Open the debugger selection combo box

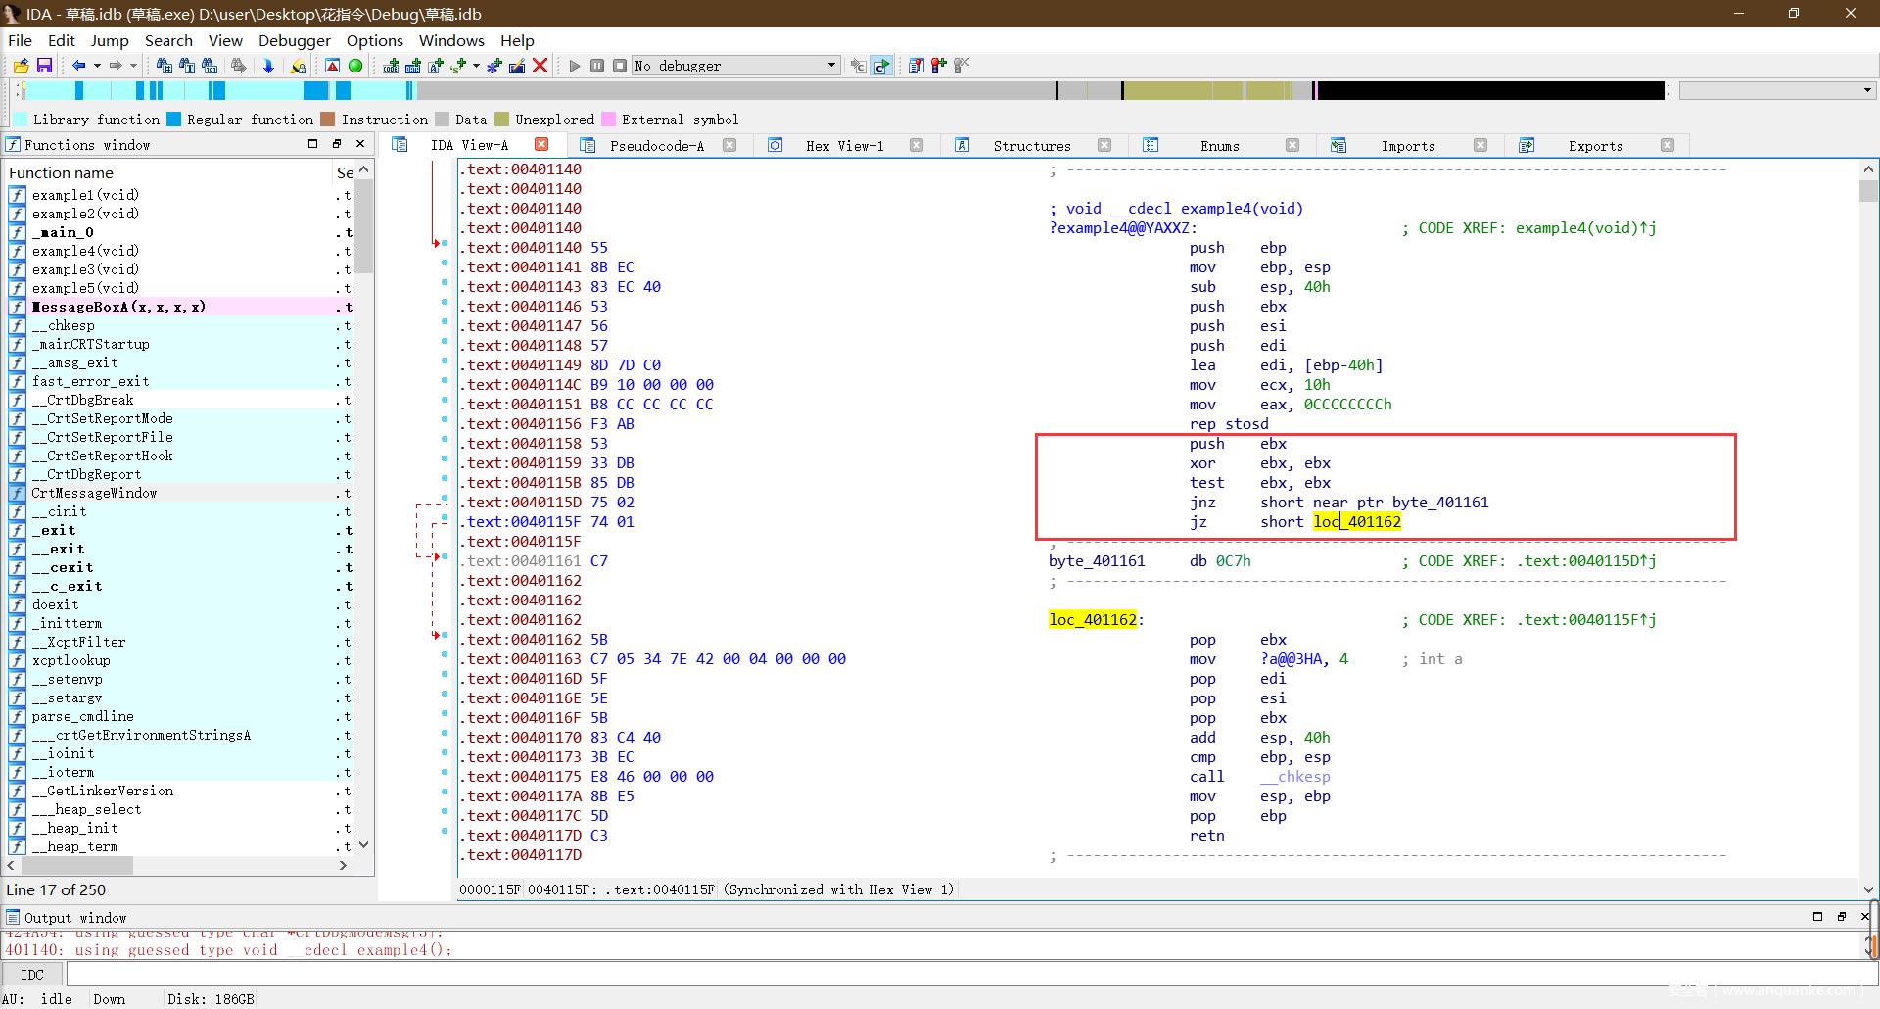[x=736, y=66]
